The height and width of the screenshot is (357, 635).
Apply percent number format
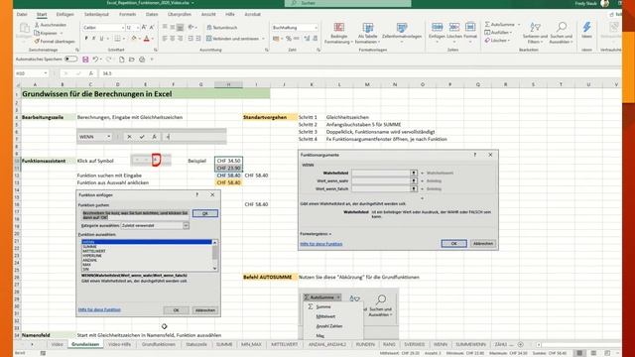[289, 39]
